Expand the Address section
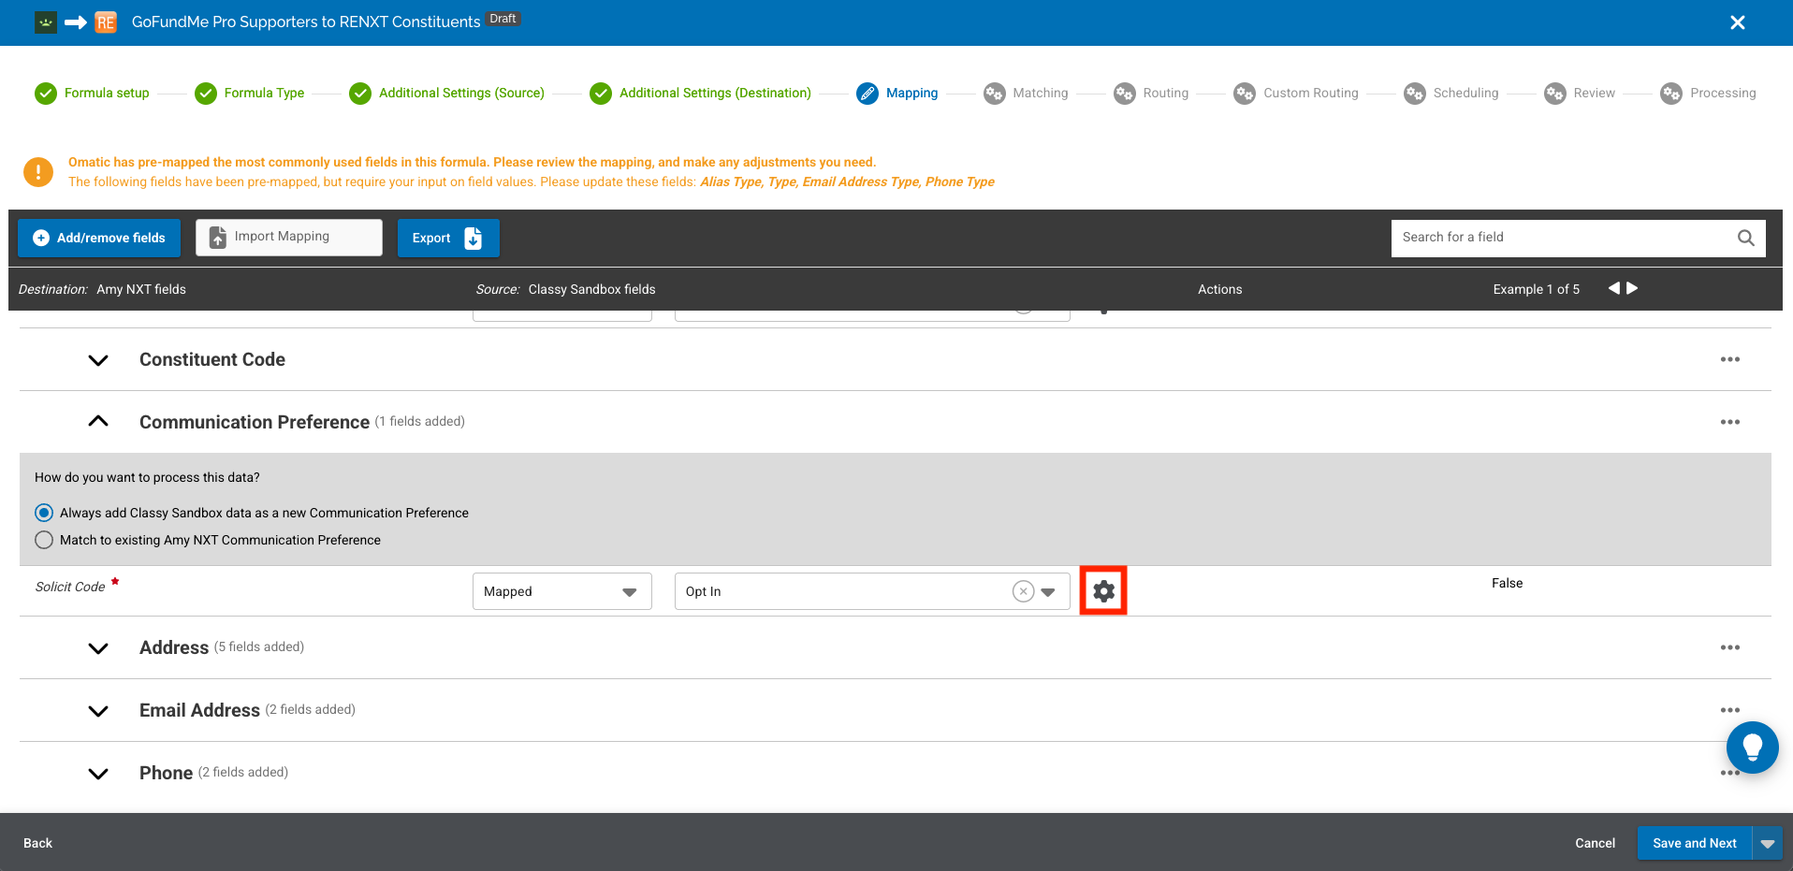The width and height of the screenshot is (1793, 871). (x=98, y=648)
